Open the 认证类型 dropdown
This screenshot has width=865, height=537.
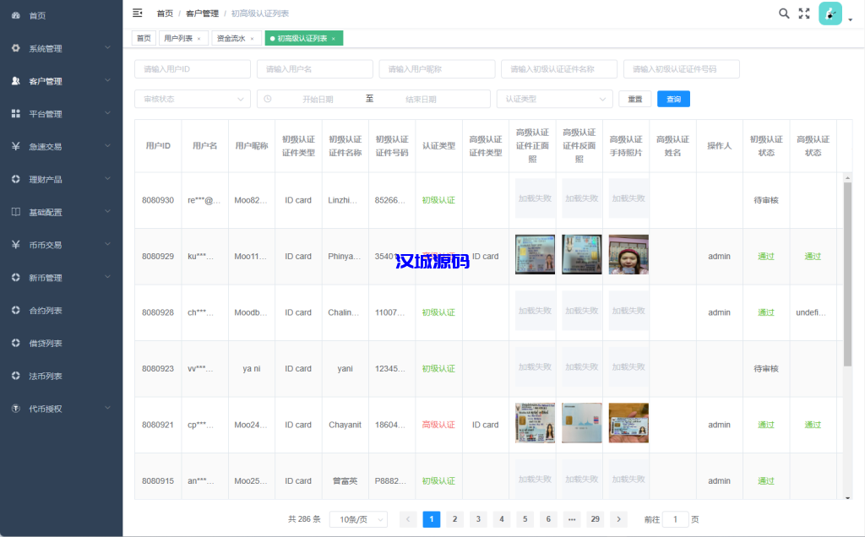click(x=553, y=99)
